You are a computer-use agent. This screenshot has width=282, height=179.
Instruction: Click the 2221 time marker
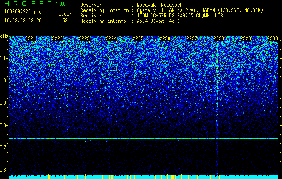click(30, 38)
